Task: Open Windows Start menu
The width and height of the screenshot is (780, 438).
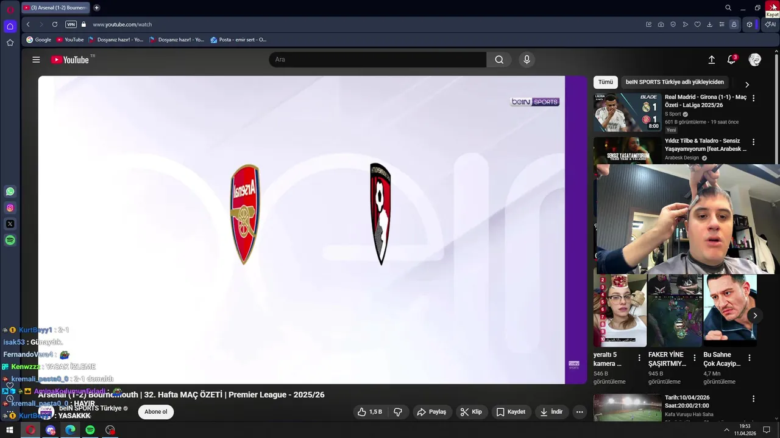Action: pos(10,430)
